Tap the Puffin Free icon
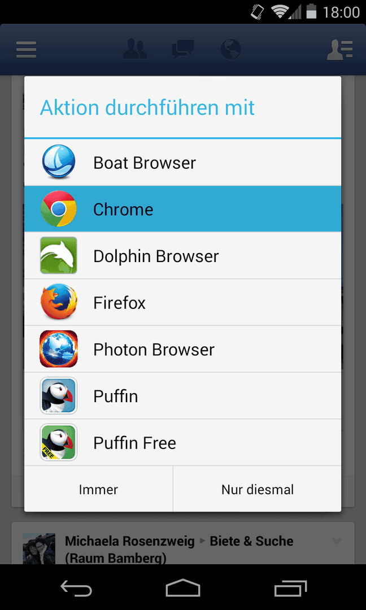 pyautogui.click(x=58, y=442)
